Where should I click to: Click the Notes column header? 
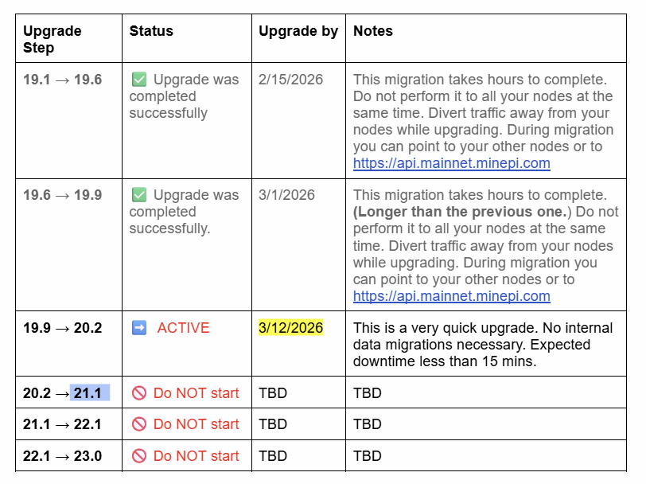point(373,31)
